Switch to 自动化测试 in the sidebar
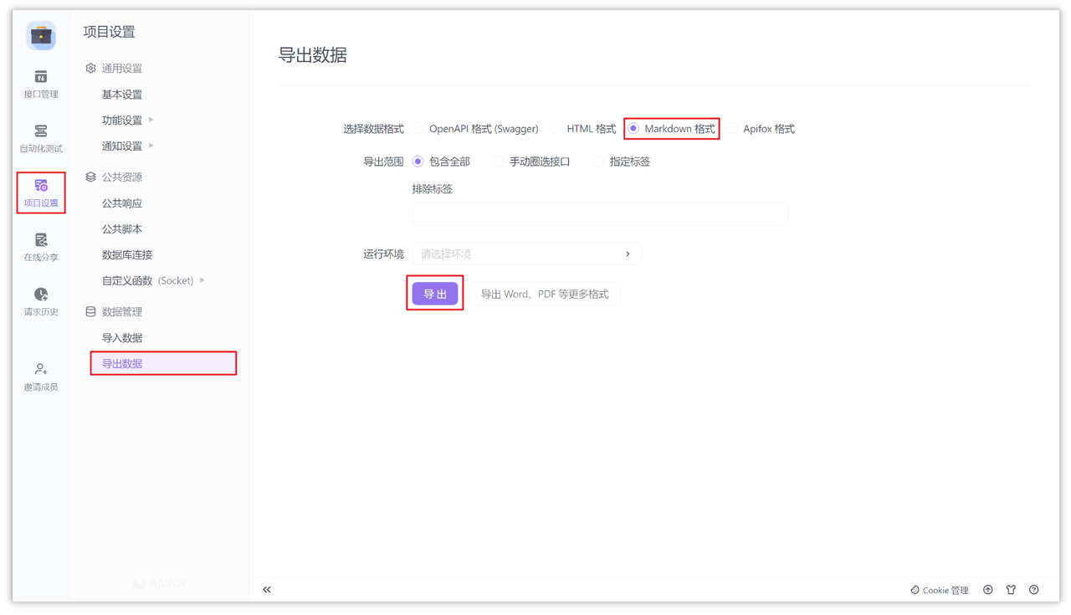 [40, 138]
